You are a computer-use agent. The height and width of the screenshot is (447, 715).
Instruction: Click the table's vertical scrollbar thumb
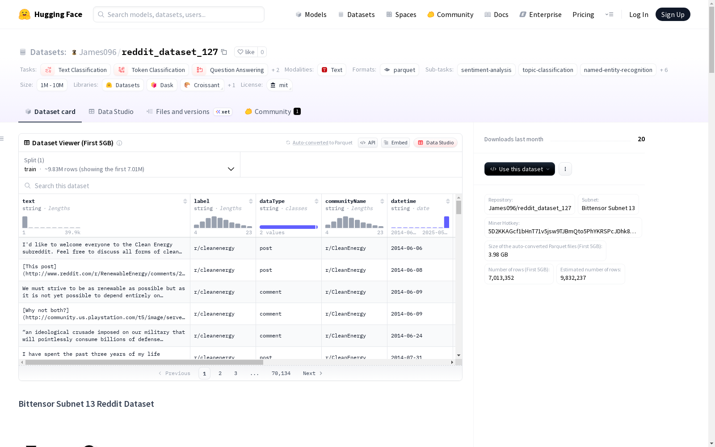click(x=458, y=207)
